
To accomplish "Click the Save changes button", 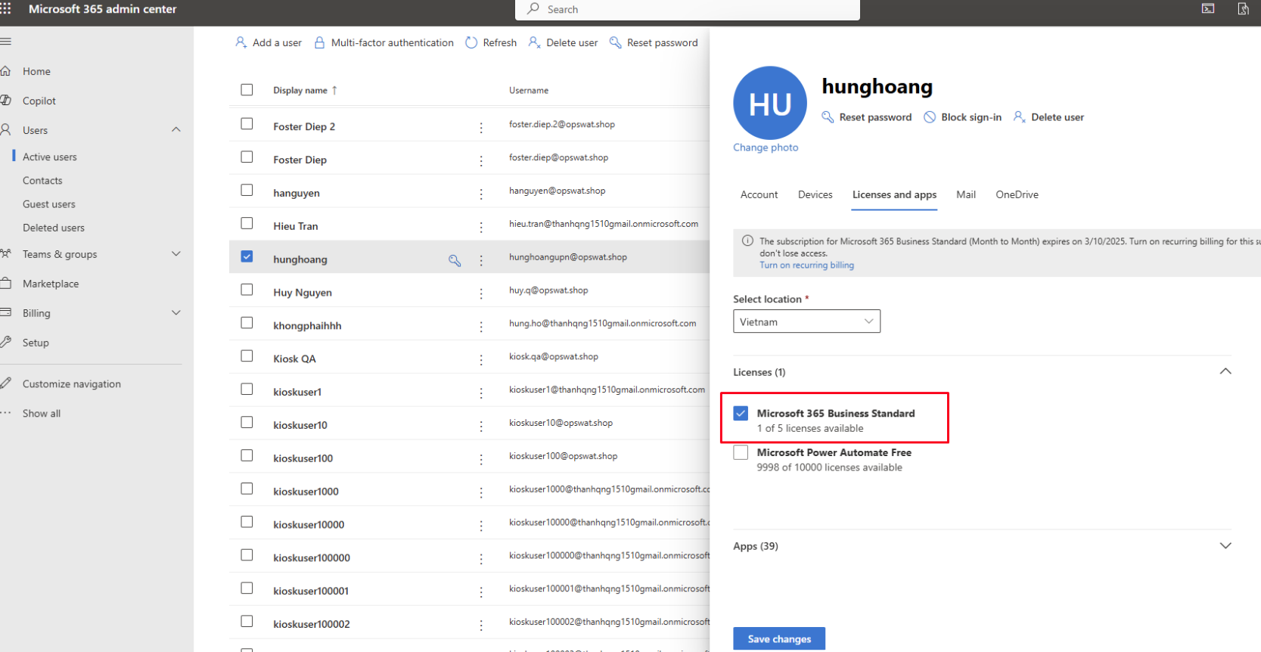I will 779,639.
